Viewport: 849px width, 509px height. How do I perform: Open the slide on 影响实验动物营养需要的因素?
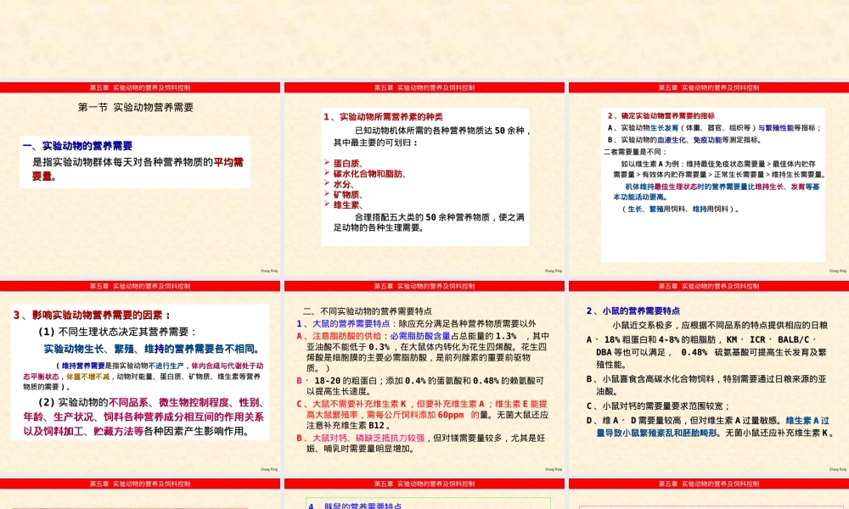point(140,378)
